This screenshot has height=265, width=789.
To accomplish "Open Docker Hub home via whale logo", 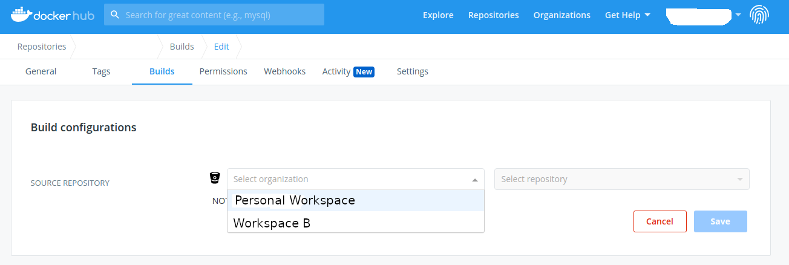I will (53, 15).
